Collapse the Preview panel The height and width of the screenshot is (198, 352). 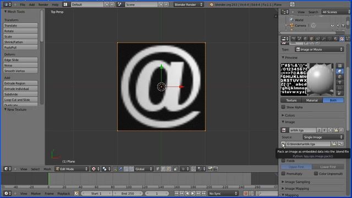(290, 58)
